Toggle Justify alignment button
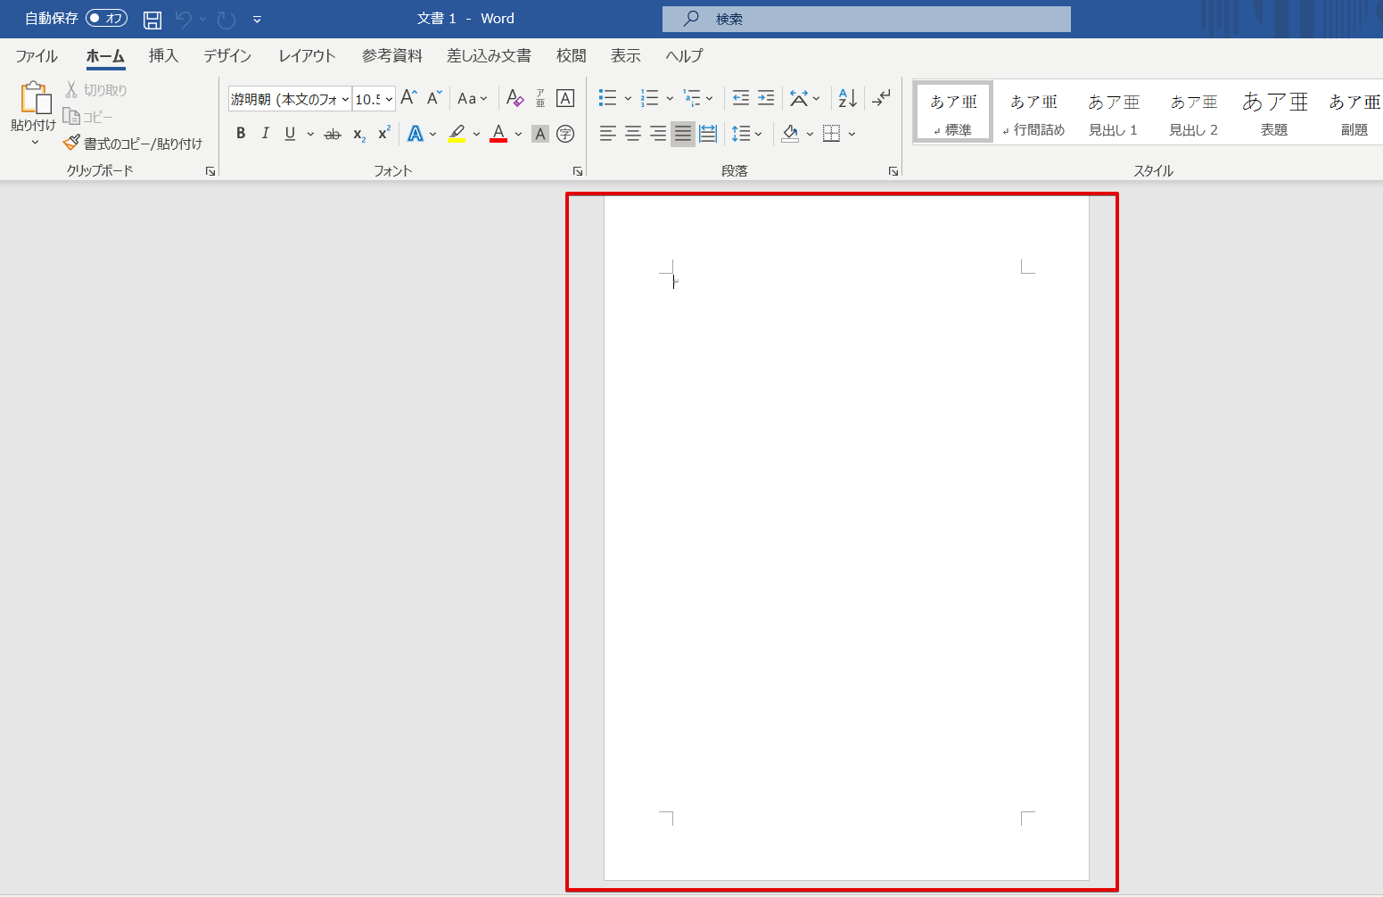This screenshot has width=1383, height=897. tap(683, 134)
